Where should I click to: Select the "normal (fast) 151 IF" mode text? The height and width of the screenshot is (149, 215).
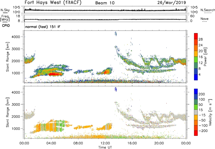(43, 27)
